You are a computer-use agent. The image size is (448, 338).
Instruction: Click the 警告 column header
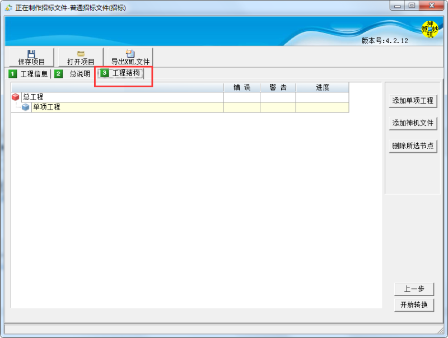click(x=278, y=87)
